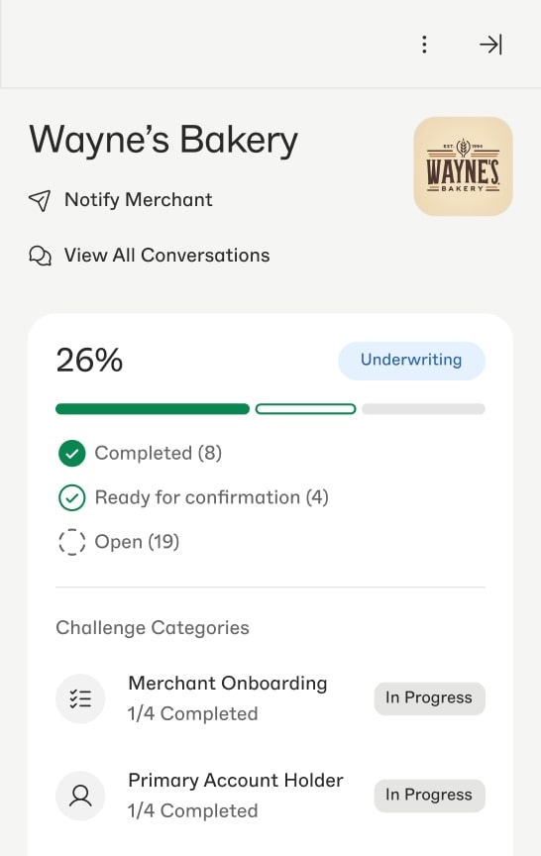This screenshot has height=856, width=541.
Task: Collapse the panel with the arrow-to-bar icon
Action: click(x=490, y=45)
